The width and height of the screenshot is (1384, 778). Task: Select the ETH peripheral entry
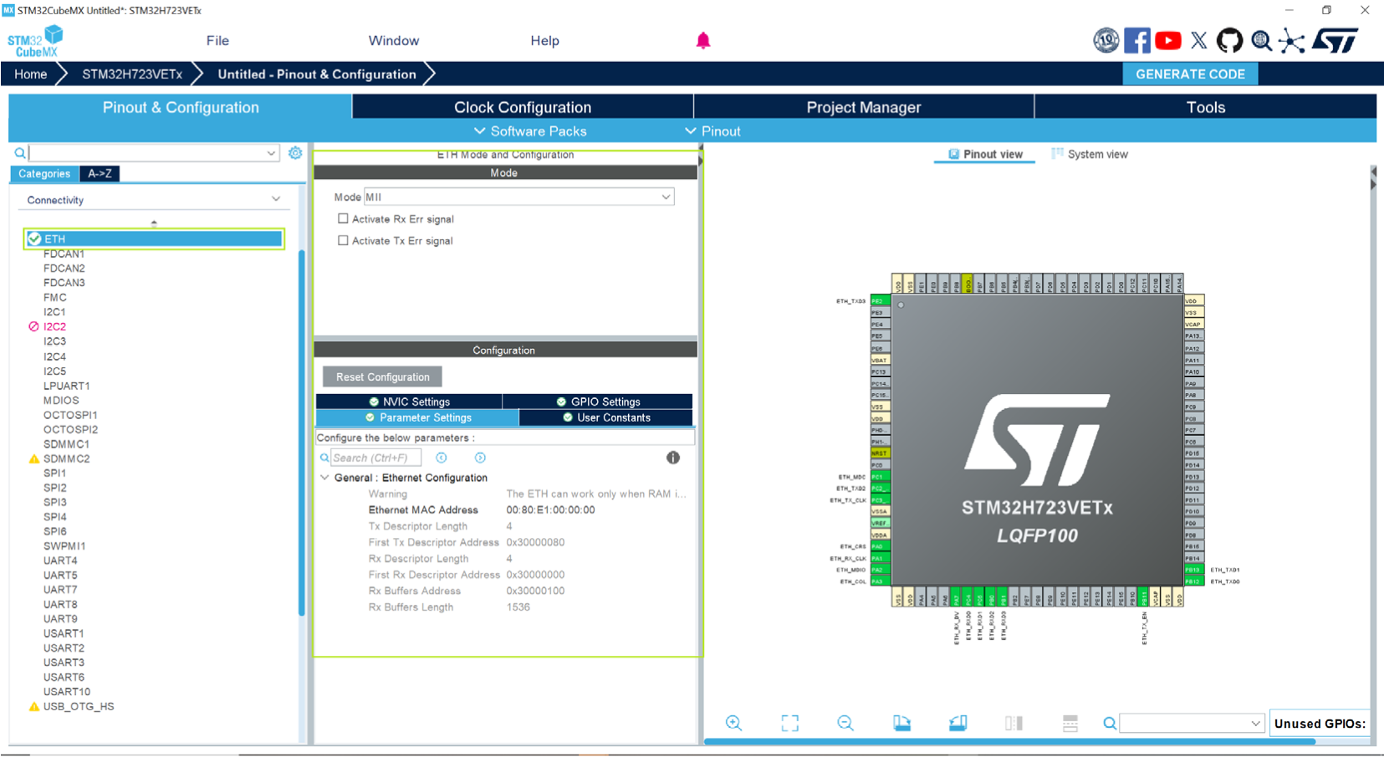coord(154,239)
